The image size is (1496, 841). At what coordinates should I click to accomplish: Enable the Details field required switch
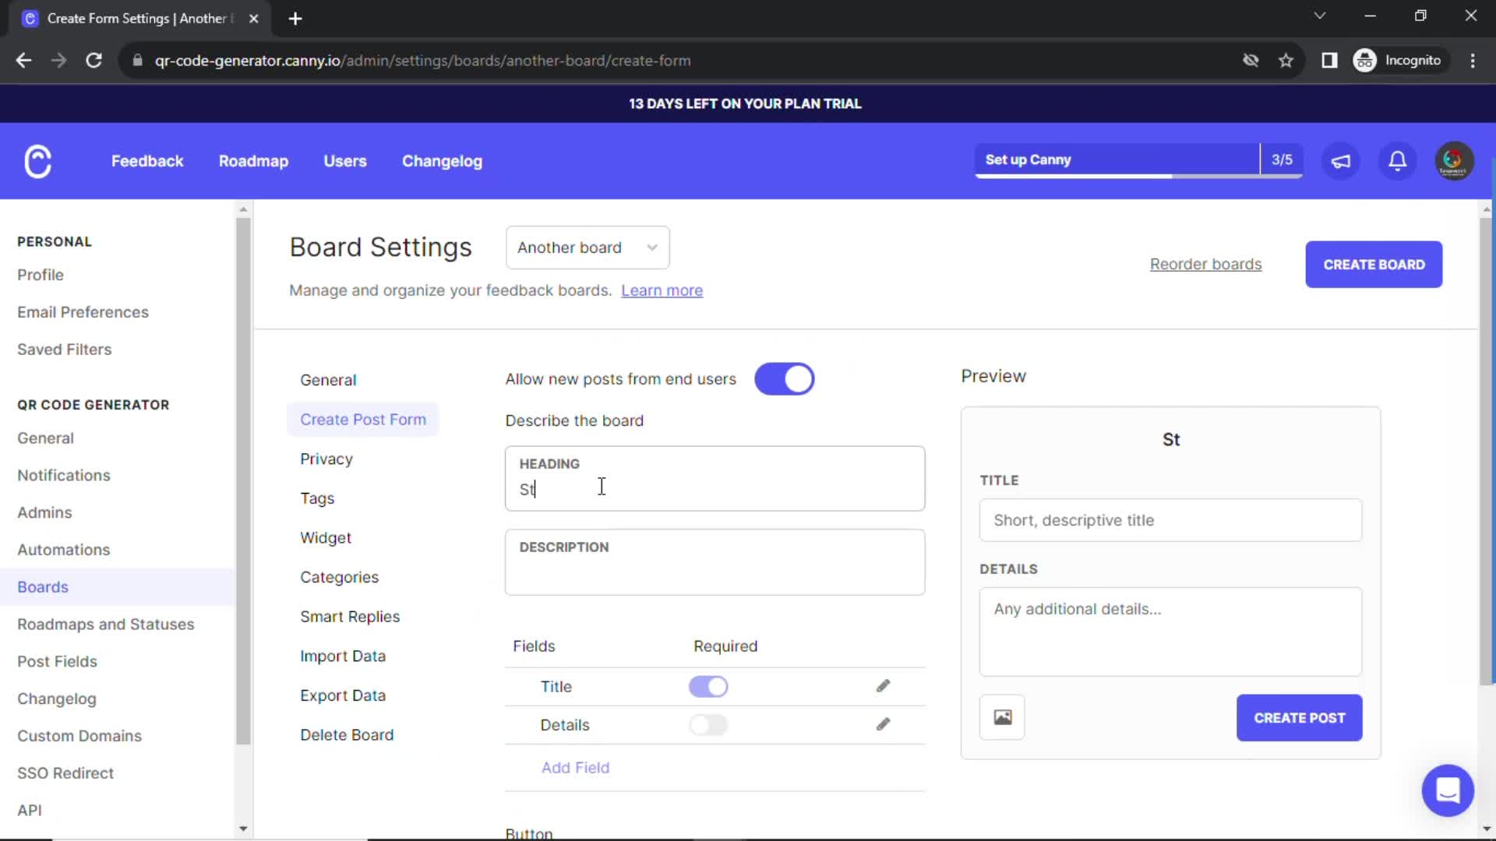tap(708, 724)
